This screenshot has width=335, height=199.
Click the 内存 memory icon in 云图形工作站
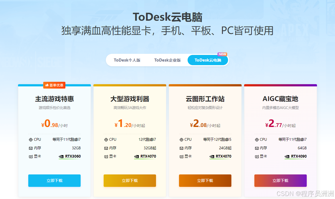[x=181, y=148]
